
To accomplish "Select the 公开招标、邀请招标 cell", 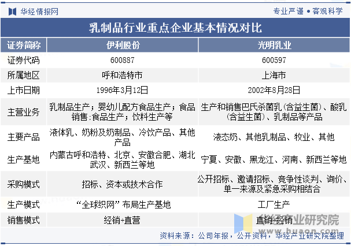I will coord(274,184).
